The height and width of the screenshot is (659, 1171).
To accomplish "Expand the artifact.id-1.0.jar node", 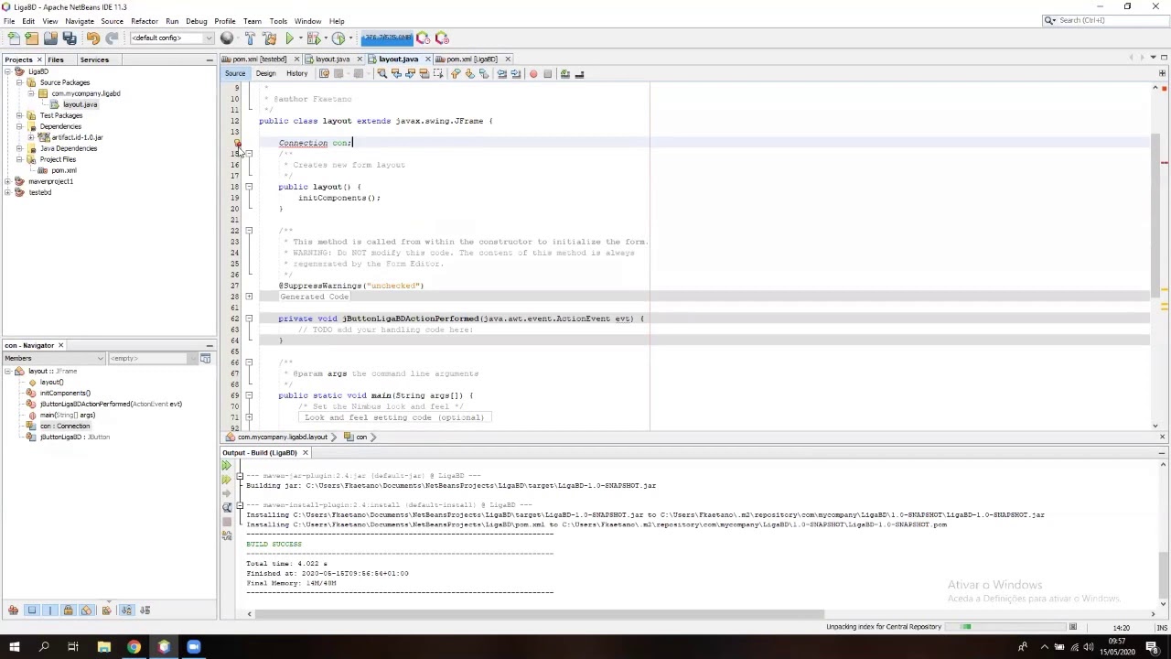I will point(31,137).
